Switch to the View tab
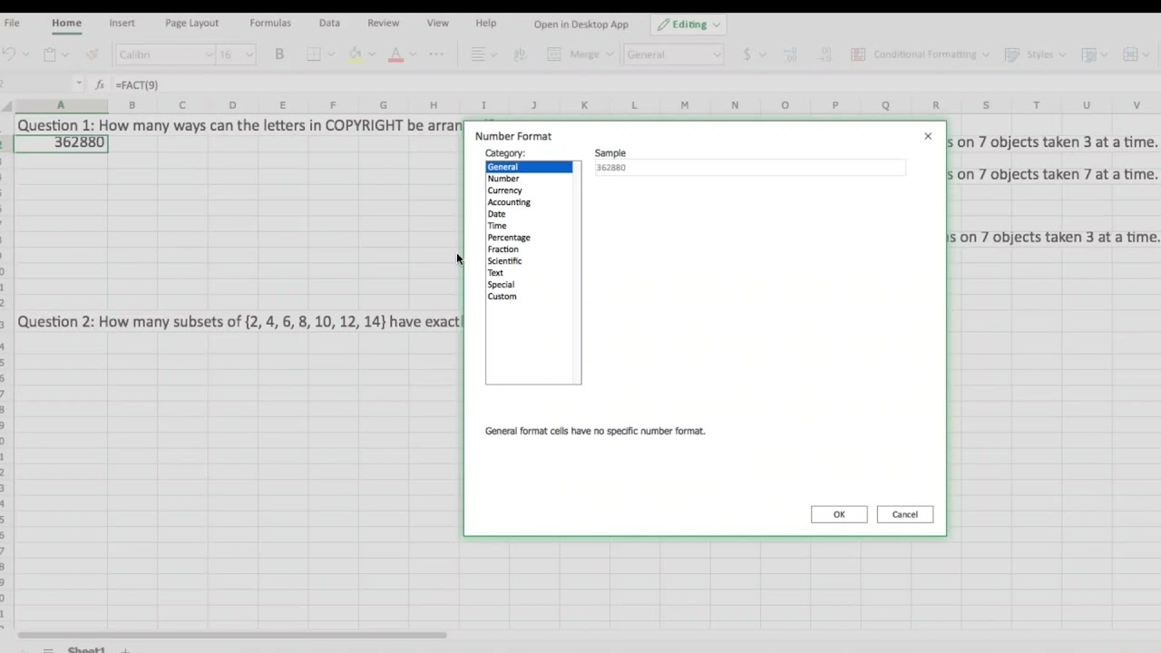The width and height of the screenshot is (1161, 653). (x=437, y=23)
